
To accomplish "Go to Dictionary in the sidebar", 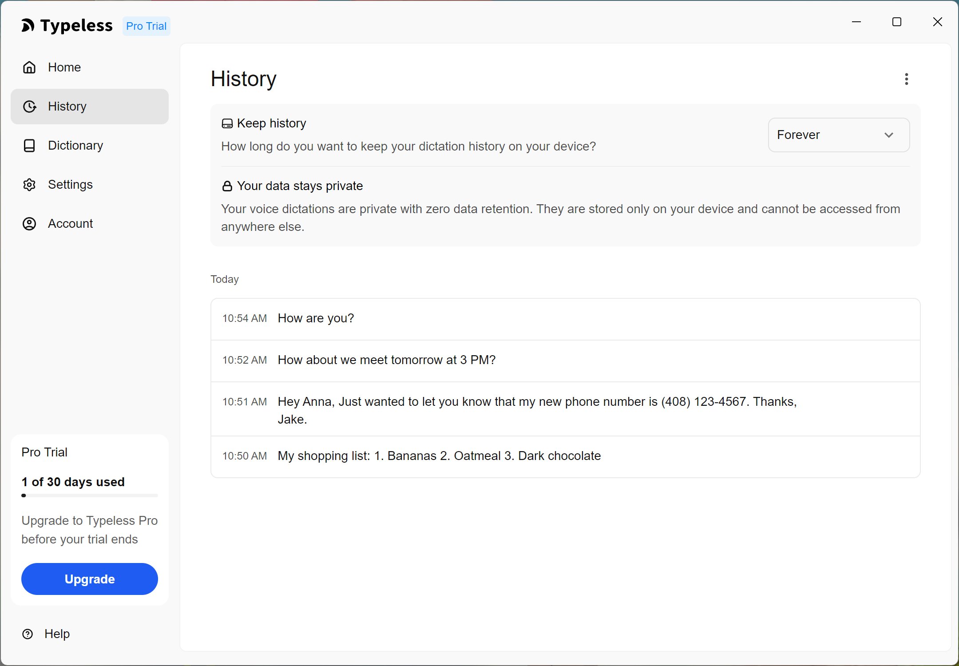I will point(75,146).
